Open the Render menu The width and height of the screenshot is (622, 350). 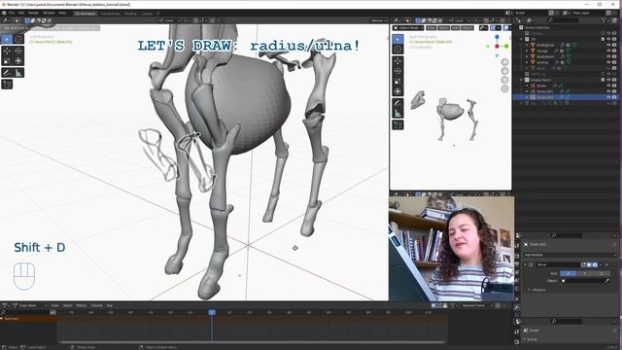click(33, 13)
